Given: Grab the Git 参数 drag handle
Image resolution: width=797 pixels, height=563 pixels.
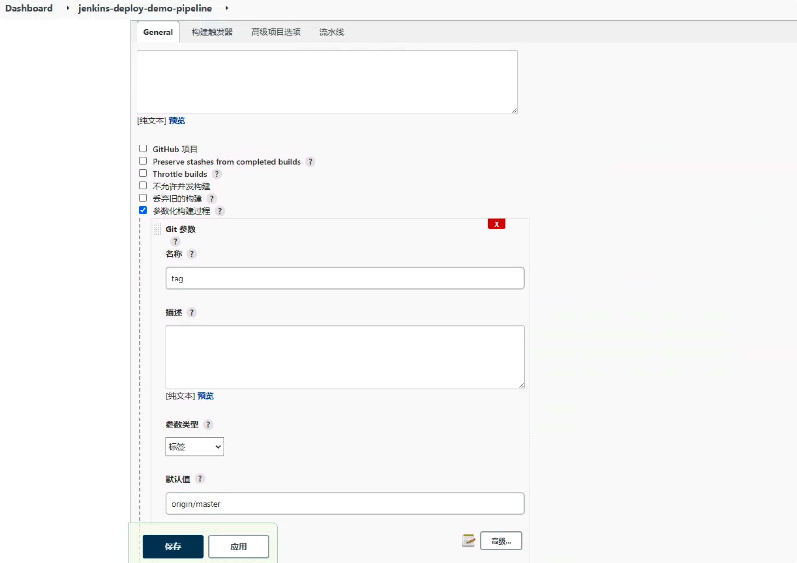Looking at the screenshot, I should coord(158,229).
